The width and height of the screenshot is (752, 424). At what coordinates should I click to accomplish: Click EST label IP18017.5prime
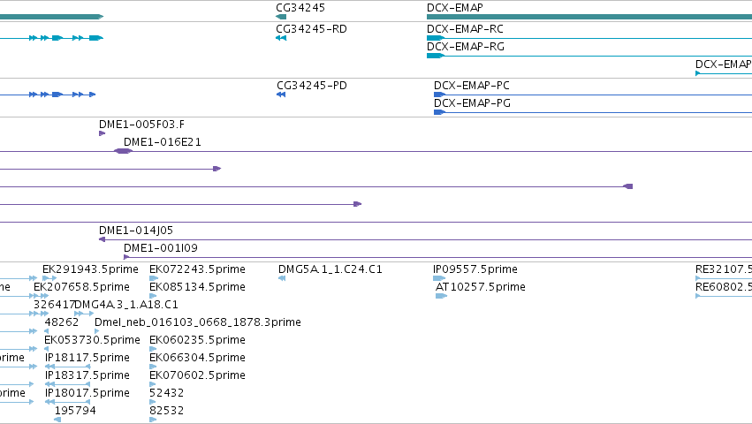[x=87, y=393]
